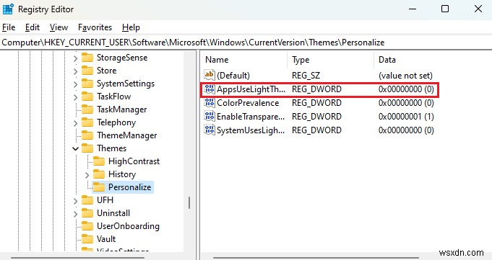The width and height of the screenshot is (492, 260).
Task: Click the Store folder icon
Action: click(x=87, y=71)
